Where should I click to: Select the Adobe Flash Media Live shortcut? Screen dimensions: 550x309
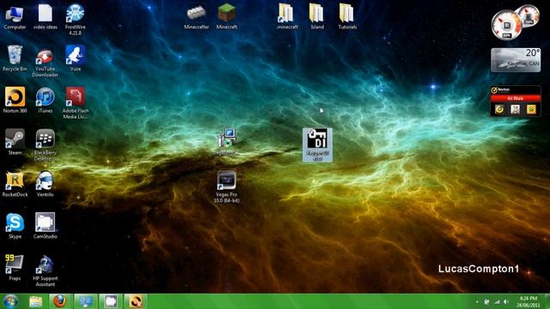tap(76, 103)
